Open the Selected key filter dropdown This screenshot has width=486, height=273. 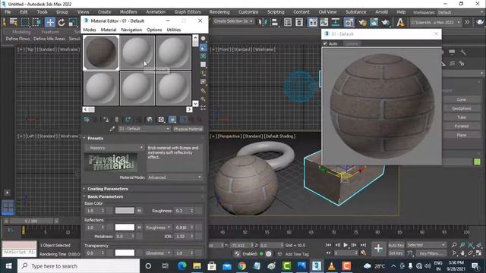click(x=426, y=245)
